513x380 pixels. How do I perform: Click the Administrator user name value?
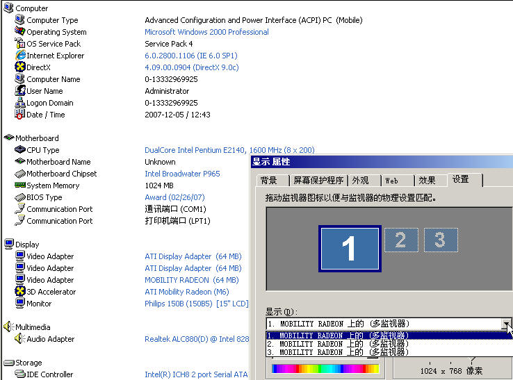click(167, 91)
